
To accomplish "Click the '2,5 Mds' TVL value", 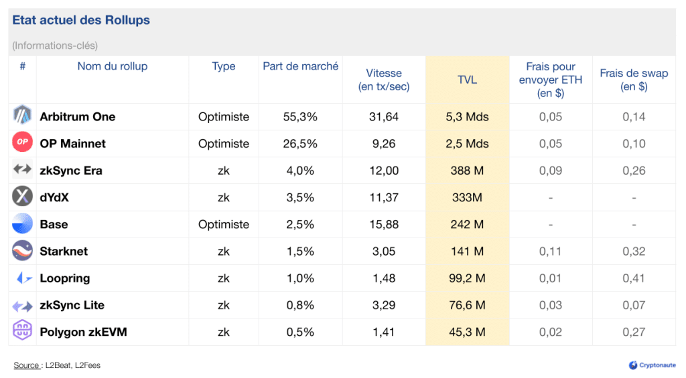I will click(x=467, y=144).
